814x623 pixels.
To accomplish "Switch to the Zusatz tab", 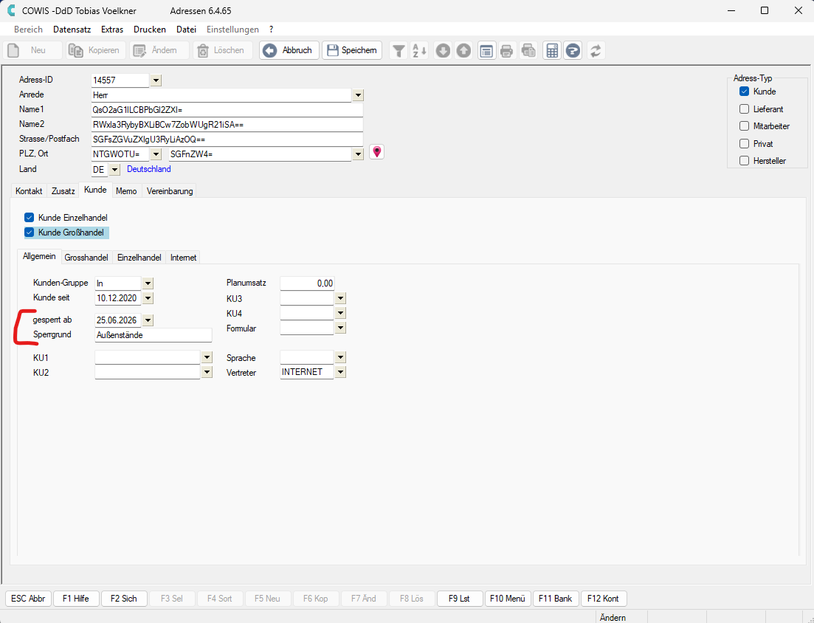I will (63, 191).
